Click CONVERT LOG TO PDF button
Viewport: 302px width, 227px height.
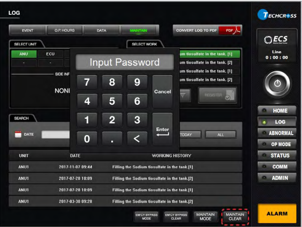tap(207, 30)
